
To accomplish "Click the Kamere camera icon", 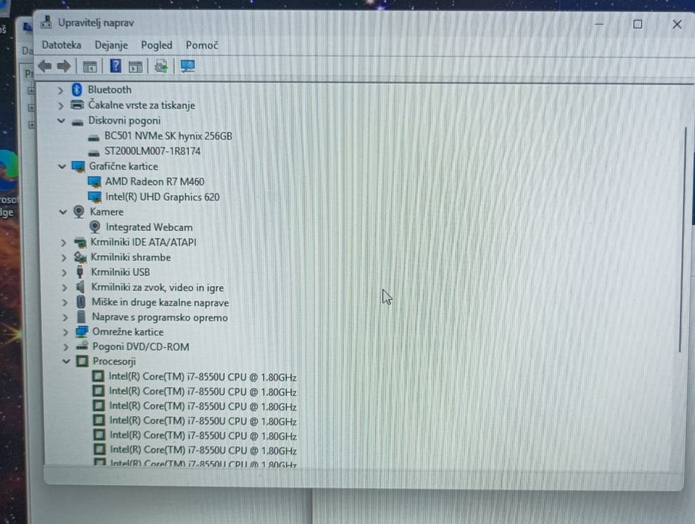I will (x=79, y=212).
